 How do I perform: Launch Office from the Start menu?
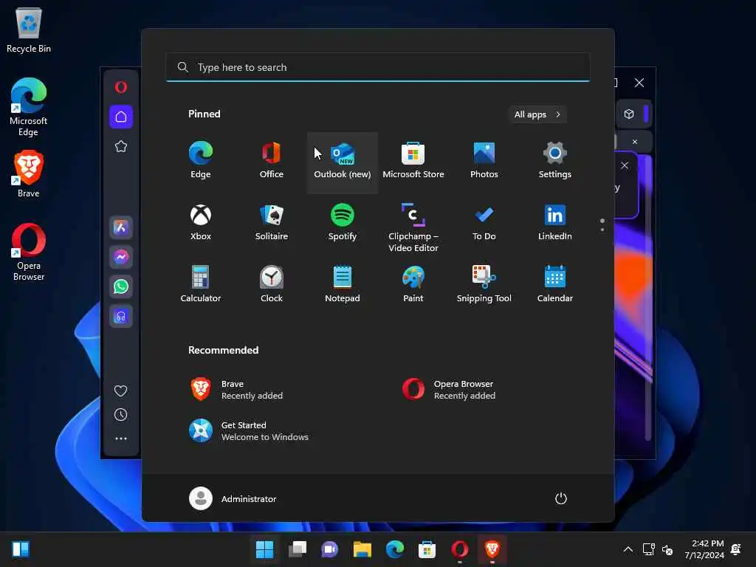[272, 162]
